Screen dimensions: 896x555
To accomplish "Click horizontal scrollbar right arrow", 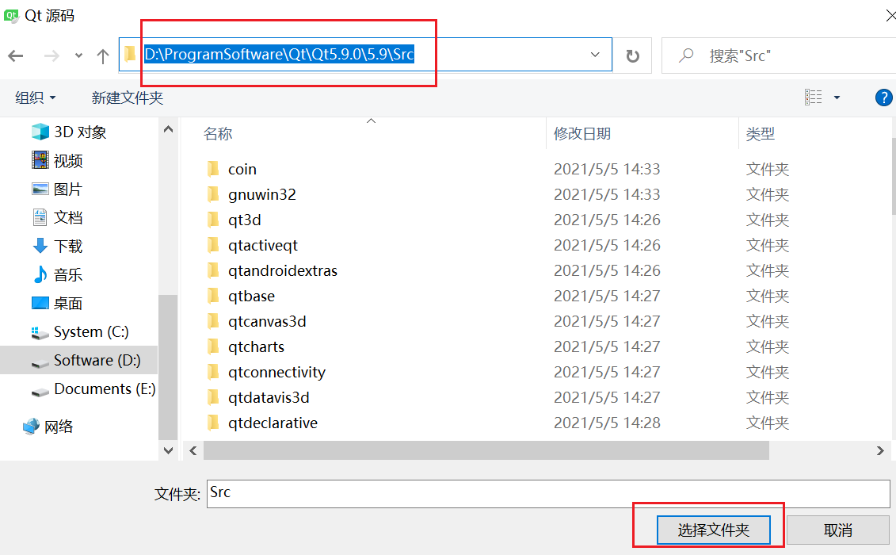I will click(x=881, y=451).
